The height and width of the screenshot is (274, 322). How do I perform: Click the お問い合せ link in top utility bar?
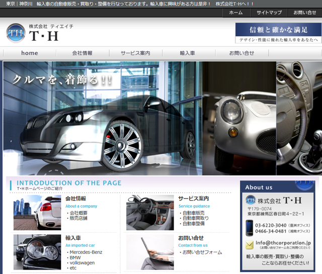click(x=305, y=12)
